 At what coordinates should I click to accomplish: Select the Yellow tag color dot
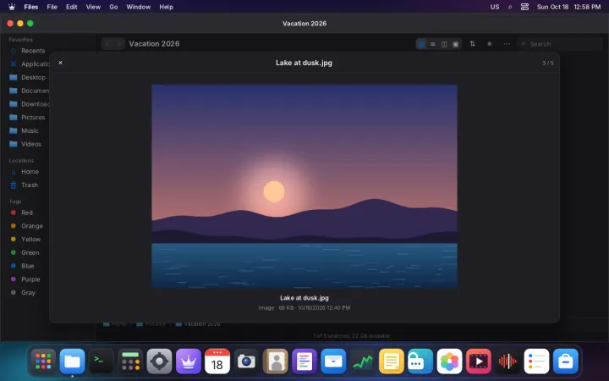(14, 239)
